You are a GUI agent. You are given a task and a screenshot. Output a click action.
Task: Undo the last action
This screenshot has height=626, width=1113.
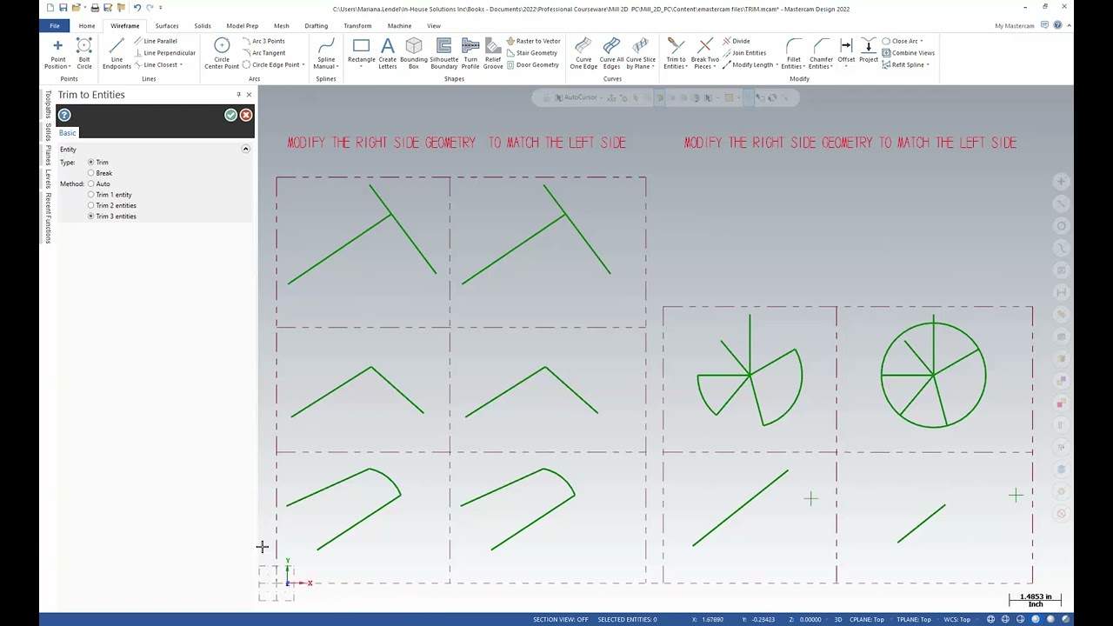(x=137, y=8)
